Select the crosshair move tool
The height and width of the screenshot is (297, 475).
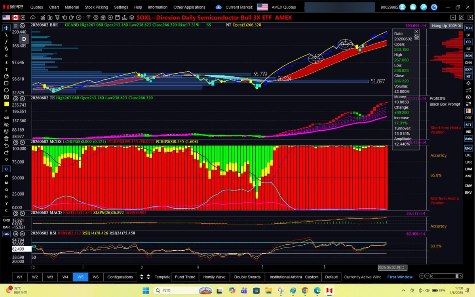6,28
